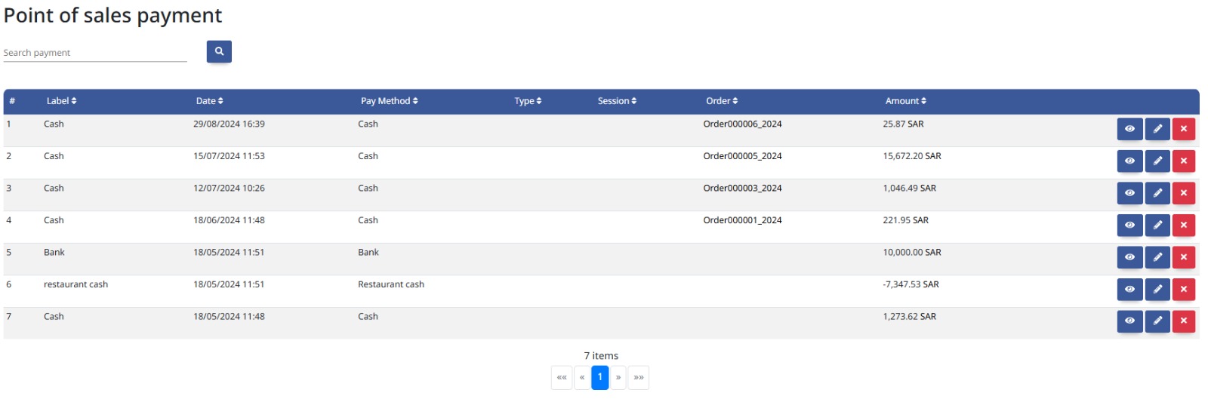
Task: Select page 1 in pagination
Action: click(600, 377)
